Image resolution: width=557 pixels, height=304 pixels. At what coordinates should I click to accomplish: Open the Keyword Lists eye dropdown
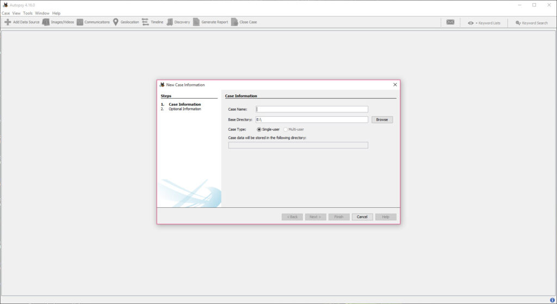(484, 23)
